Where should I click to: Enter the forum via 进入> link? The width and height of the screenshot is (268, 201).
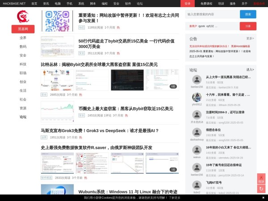click(x=250, y=70)
